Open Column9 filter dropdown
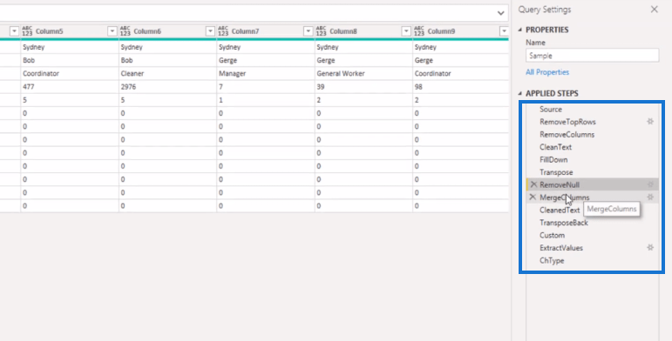 pos(504,31)
